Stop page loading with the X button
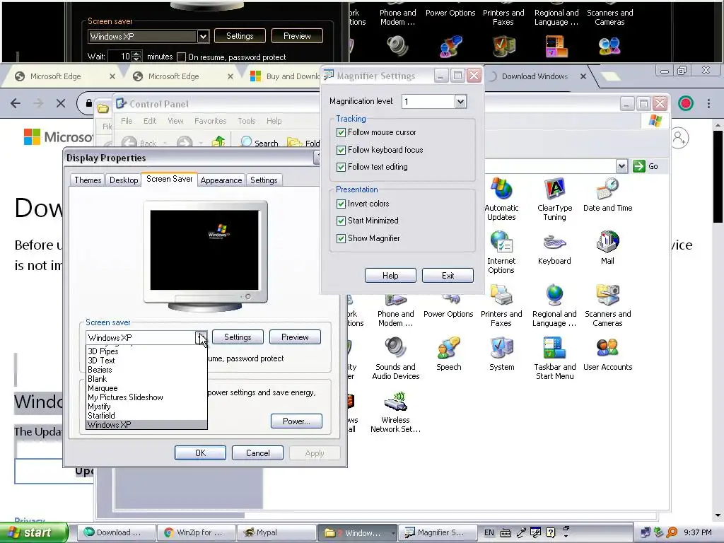 61,103
